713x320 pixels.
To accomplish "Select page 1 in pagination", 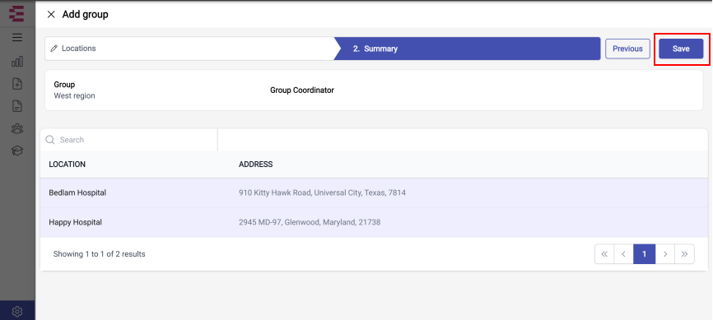I will (645, 254).
